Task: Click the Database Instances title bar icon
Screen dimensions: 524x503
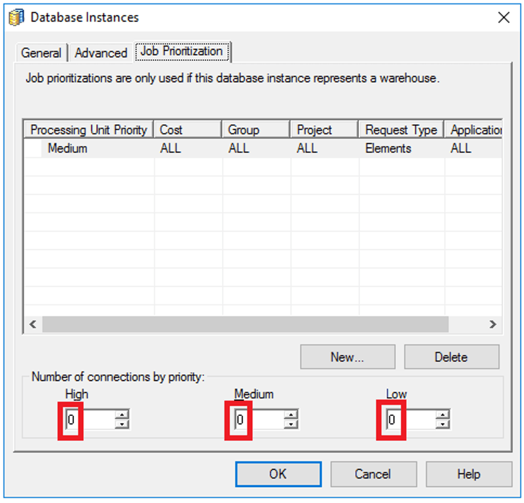Action: click(17, 18)
